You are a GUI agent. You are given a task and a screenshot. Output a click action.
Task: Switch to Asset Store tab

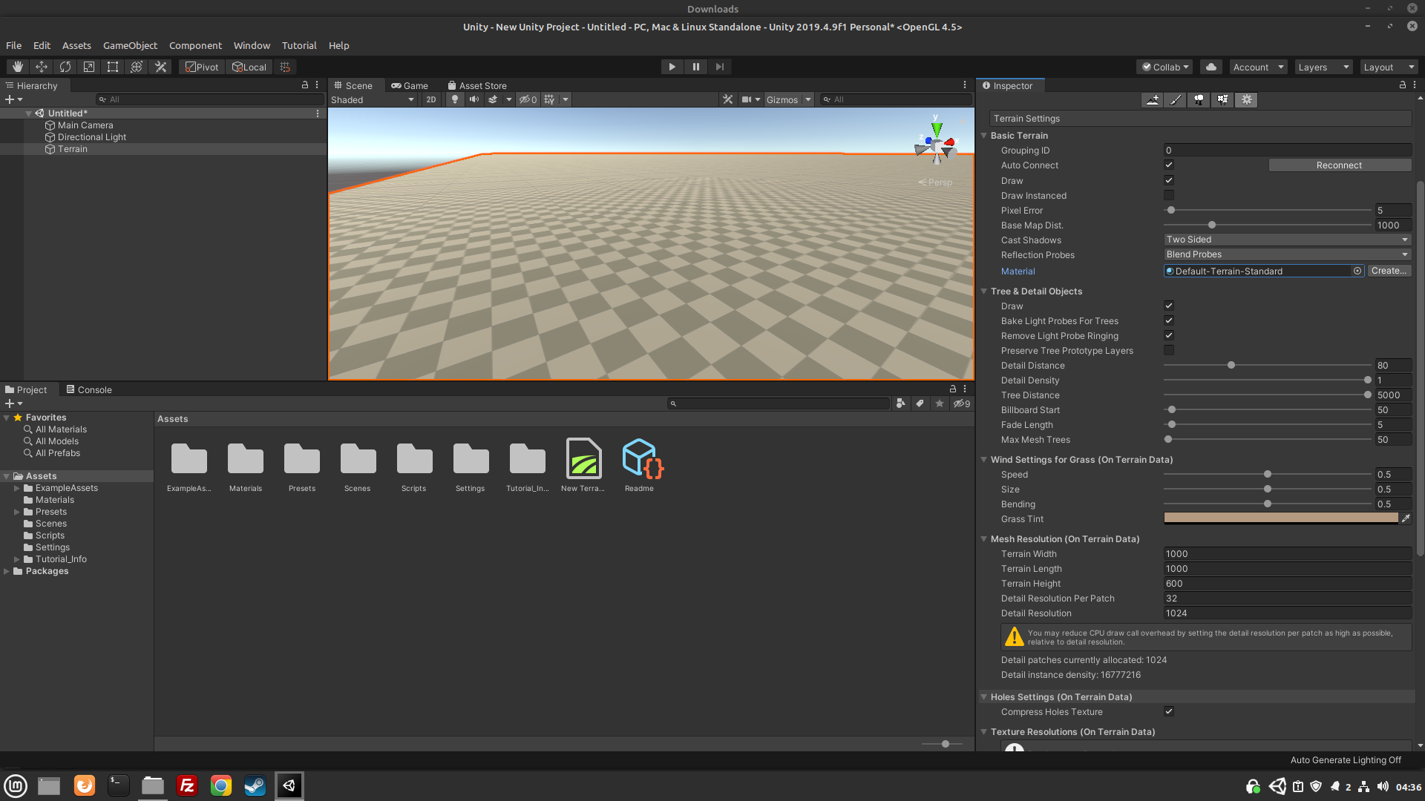point(477,85)
